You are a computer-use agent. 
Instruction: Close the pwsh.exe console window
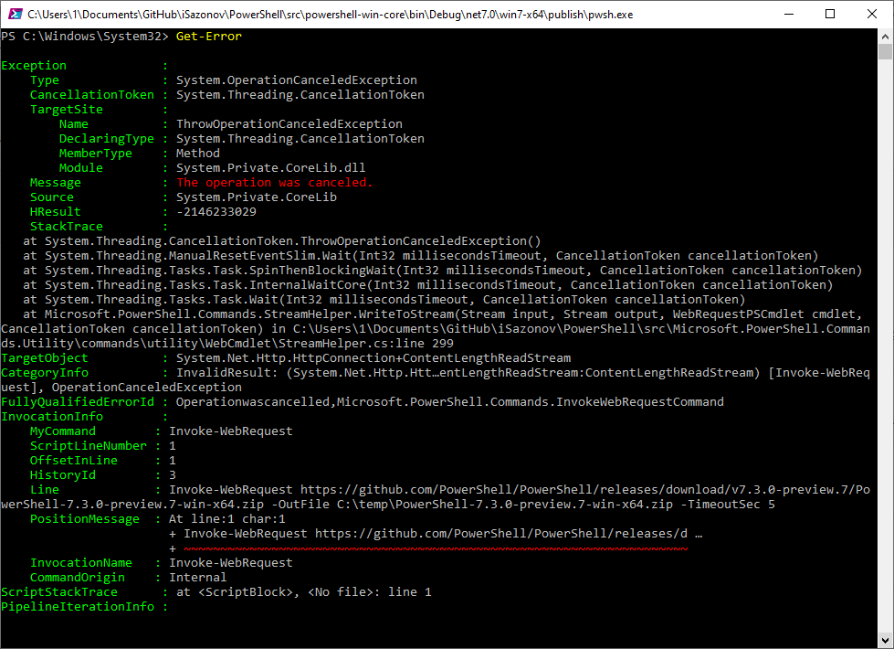pyautogui.click(x=872, y=15)
